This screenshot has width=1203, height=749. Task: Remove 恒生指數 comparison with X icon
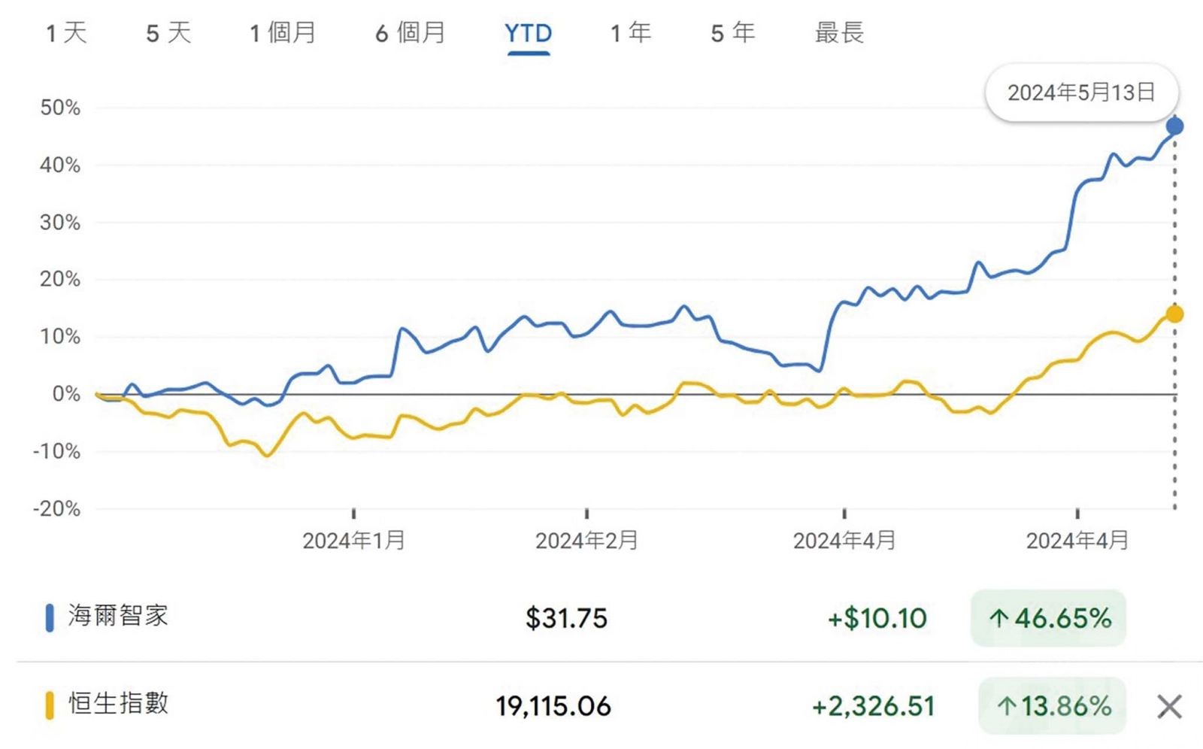pos(1169,707)
